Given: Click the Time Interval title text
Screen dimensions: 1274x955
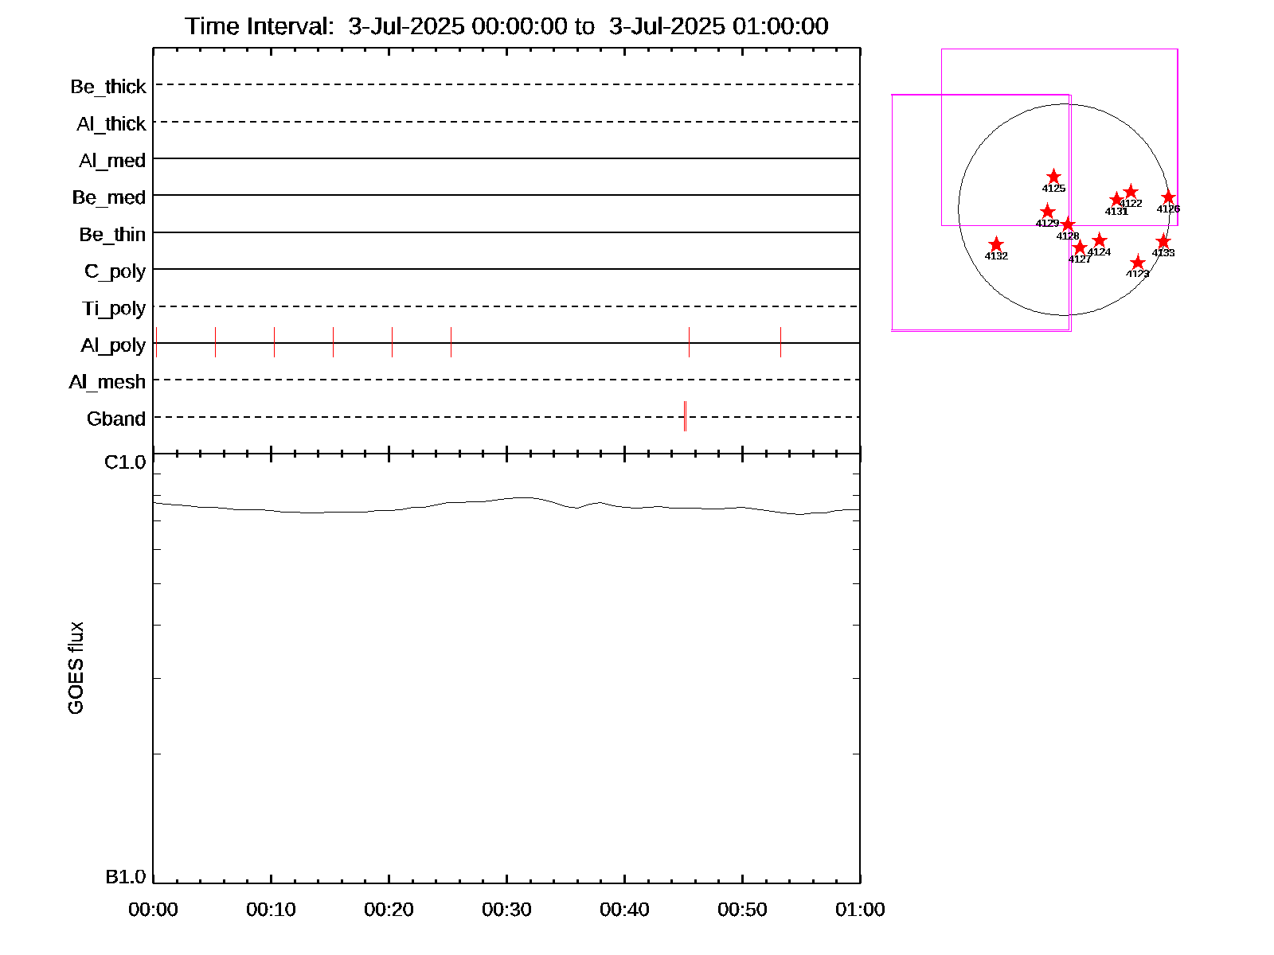Looking at the screenshot, I should [506, 26].
